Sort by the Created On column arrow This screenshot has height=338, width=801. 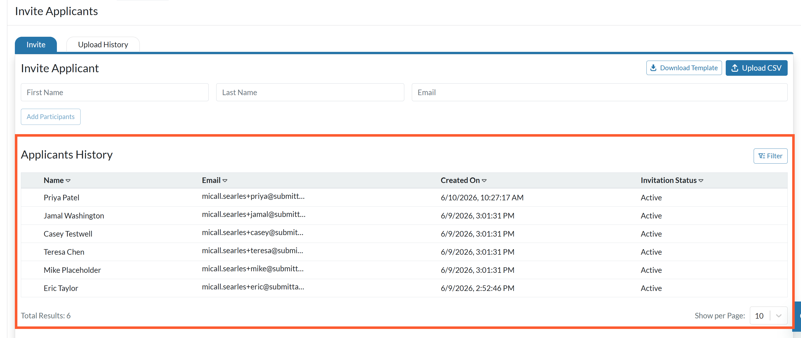(484, 181)
